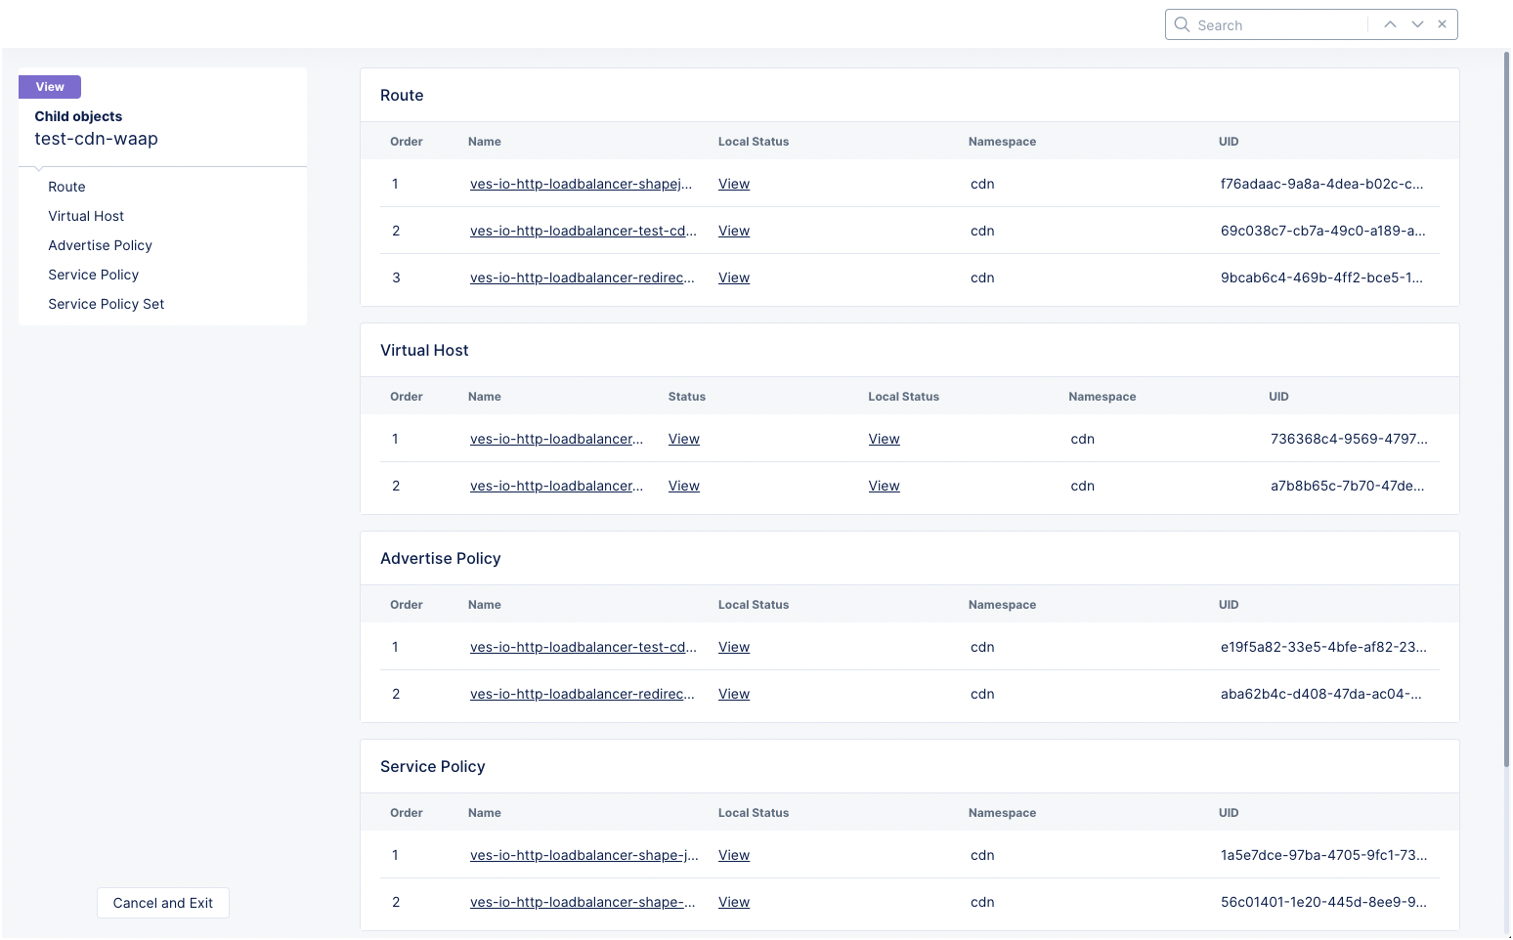Go to previous search result arrow
Screen dimensions: 1513x940
tap(1390, 24)
